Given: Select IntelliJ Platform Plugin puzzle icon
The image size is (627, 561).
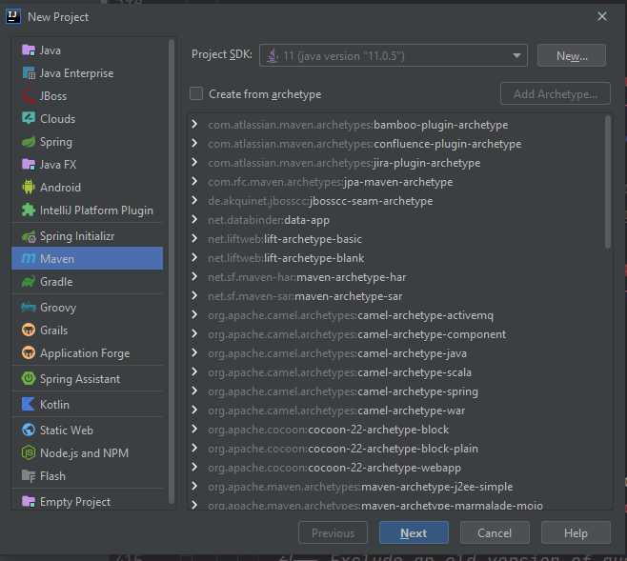Looking at the screenshot, I should tap(29, 210).
